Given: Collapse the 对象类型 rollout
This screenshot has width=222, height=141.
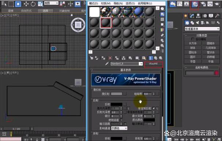Looking at the screenshot, I should point(202,35).
